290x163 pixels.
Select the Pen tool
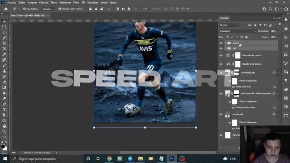click(4, 104)
